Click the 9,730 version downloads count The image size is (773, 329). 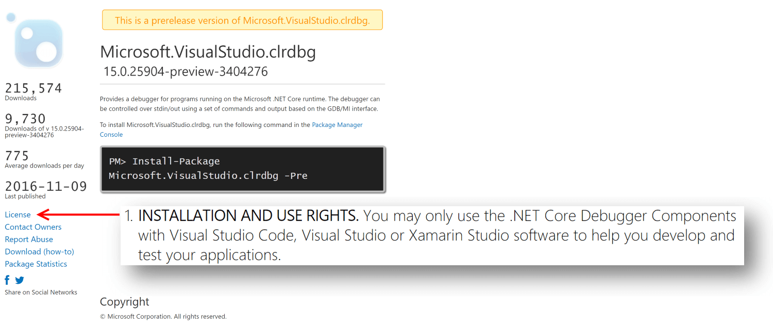pos(25,119)
